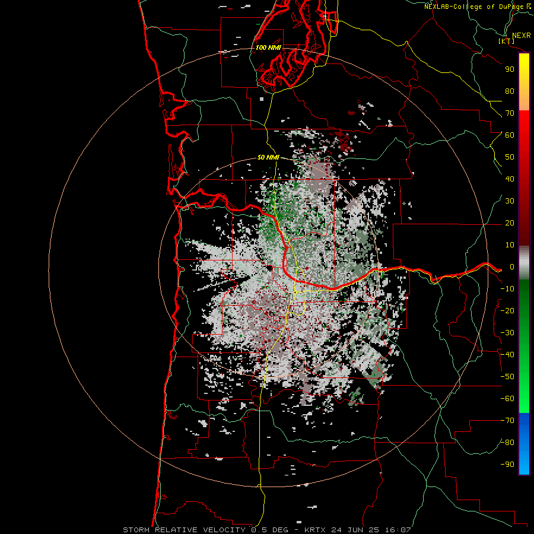The image size is (534, 534).
Task: Click the 70 value on velocity scale
Action: pos(510,113)
